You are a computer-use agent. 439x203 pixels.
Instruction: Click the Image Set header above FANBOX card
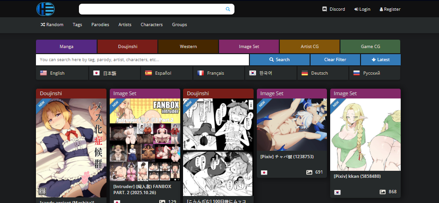(x=145, y=94)
